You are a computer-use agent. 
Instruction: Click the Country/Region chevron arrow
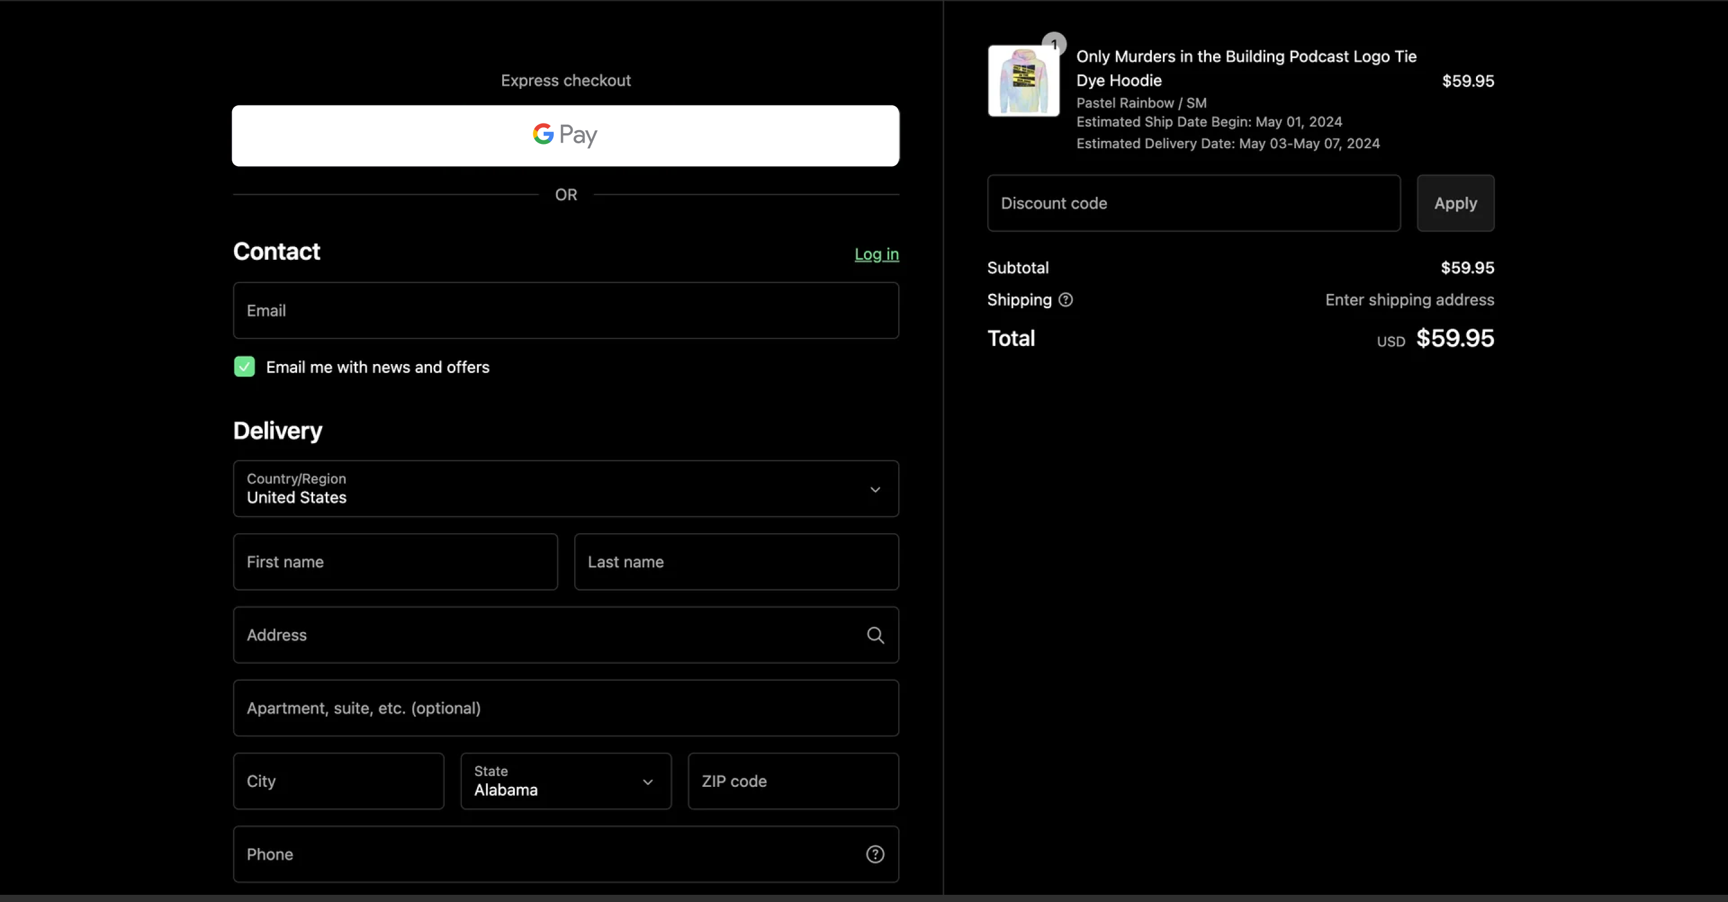coord(875,489)
